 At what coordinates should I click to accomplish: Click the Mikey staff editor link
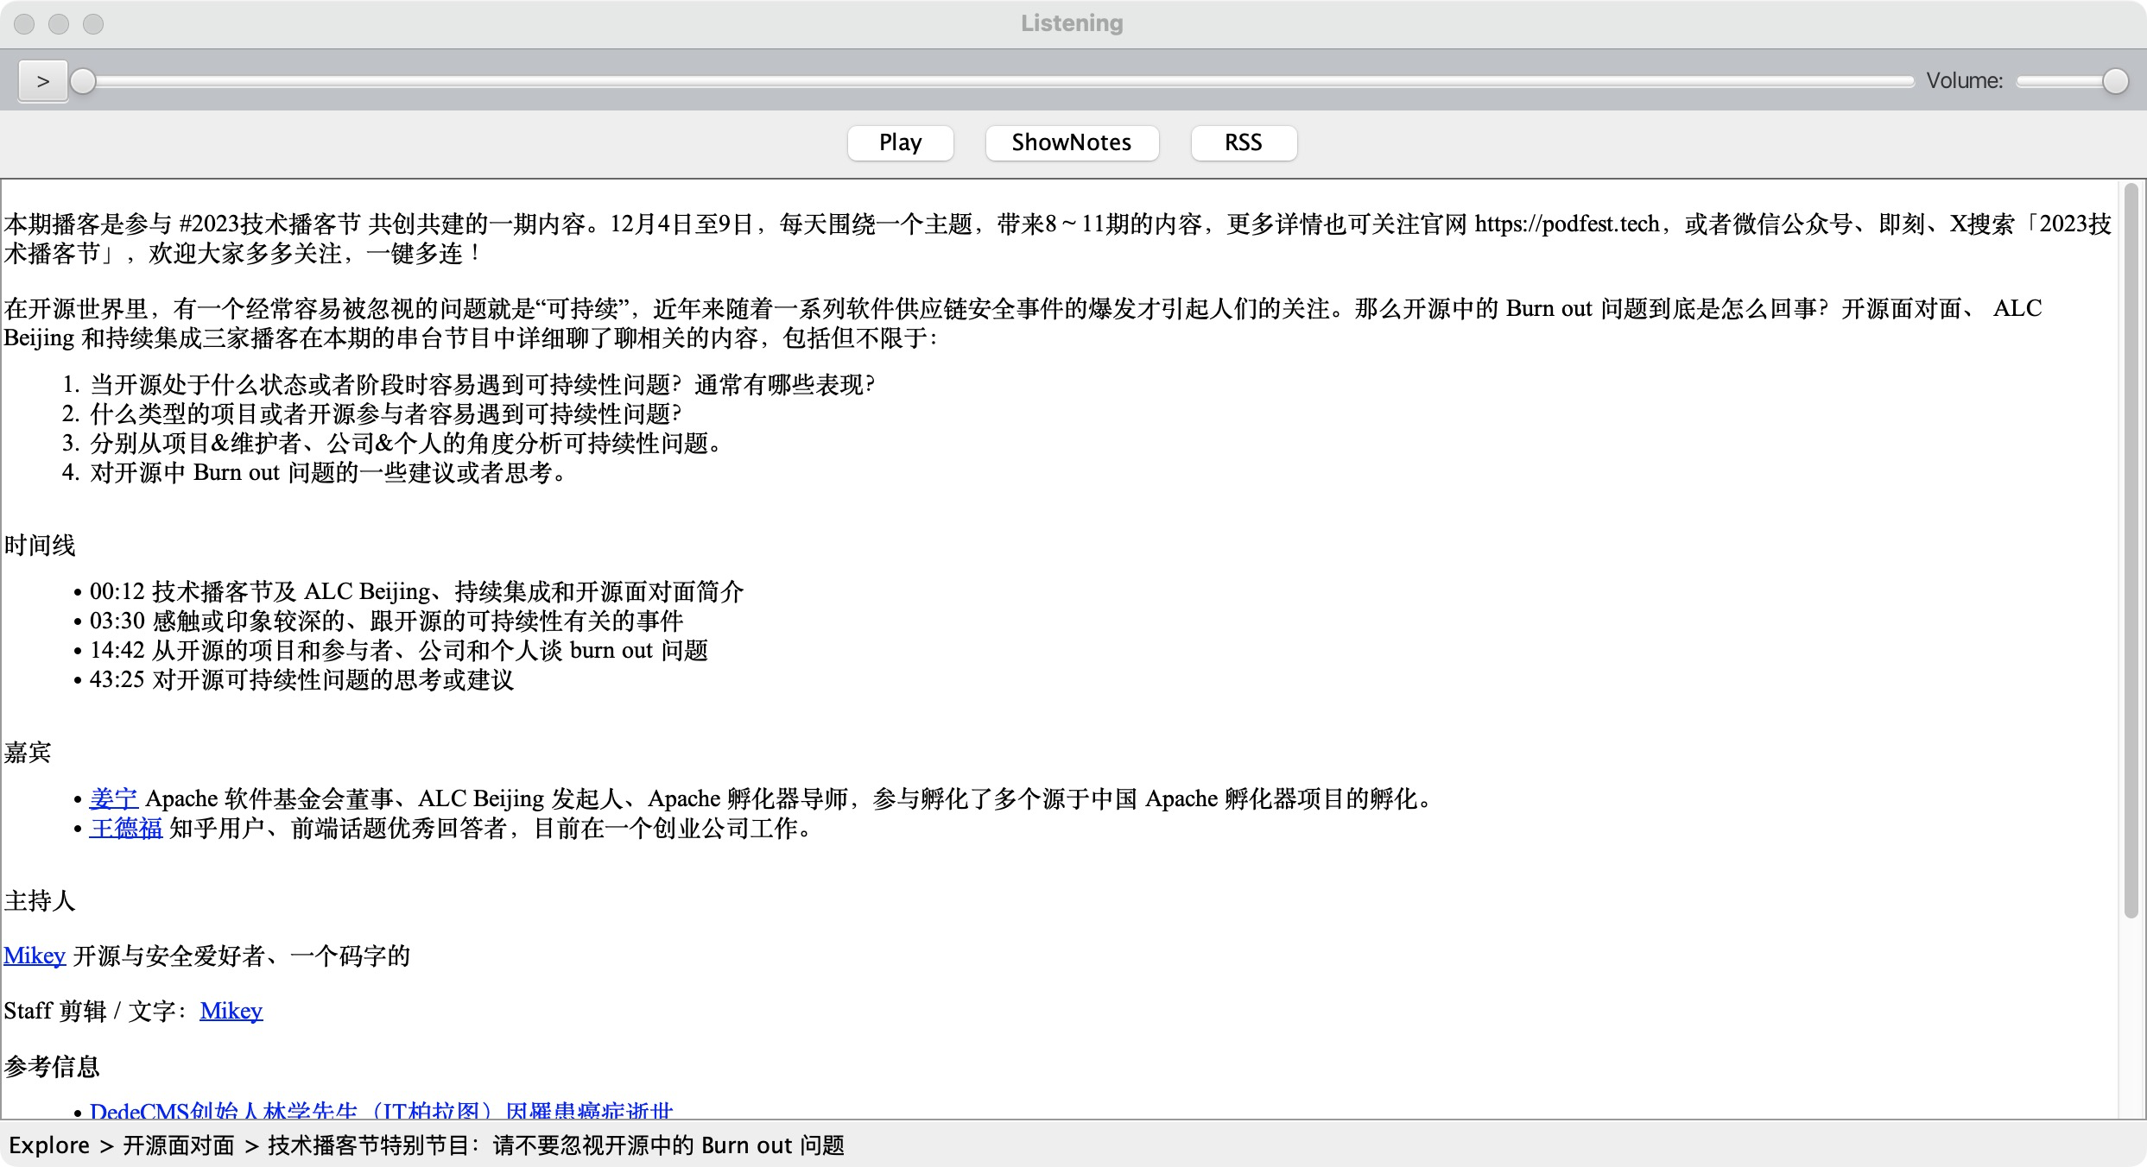[231, 1011]
